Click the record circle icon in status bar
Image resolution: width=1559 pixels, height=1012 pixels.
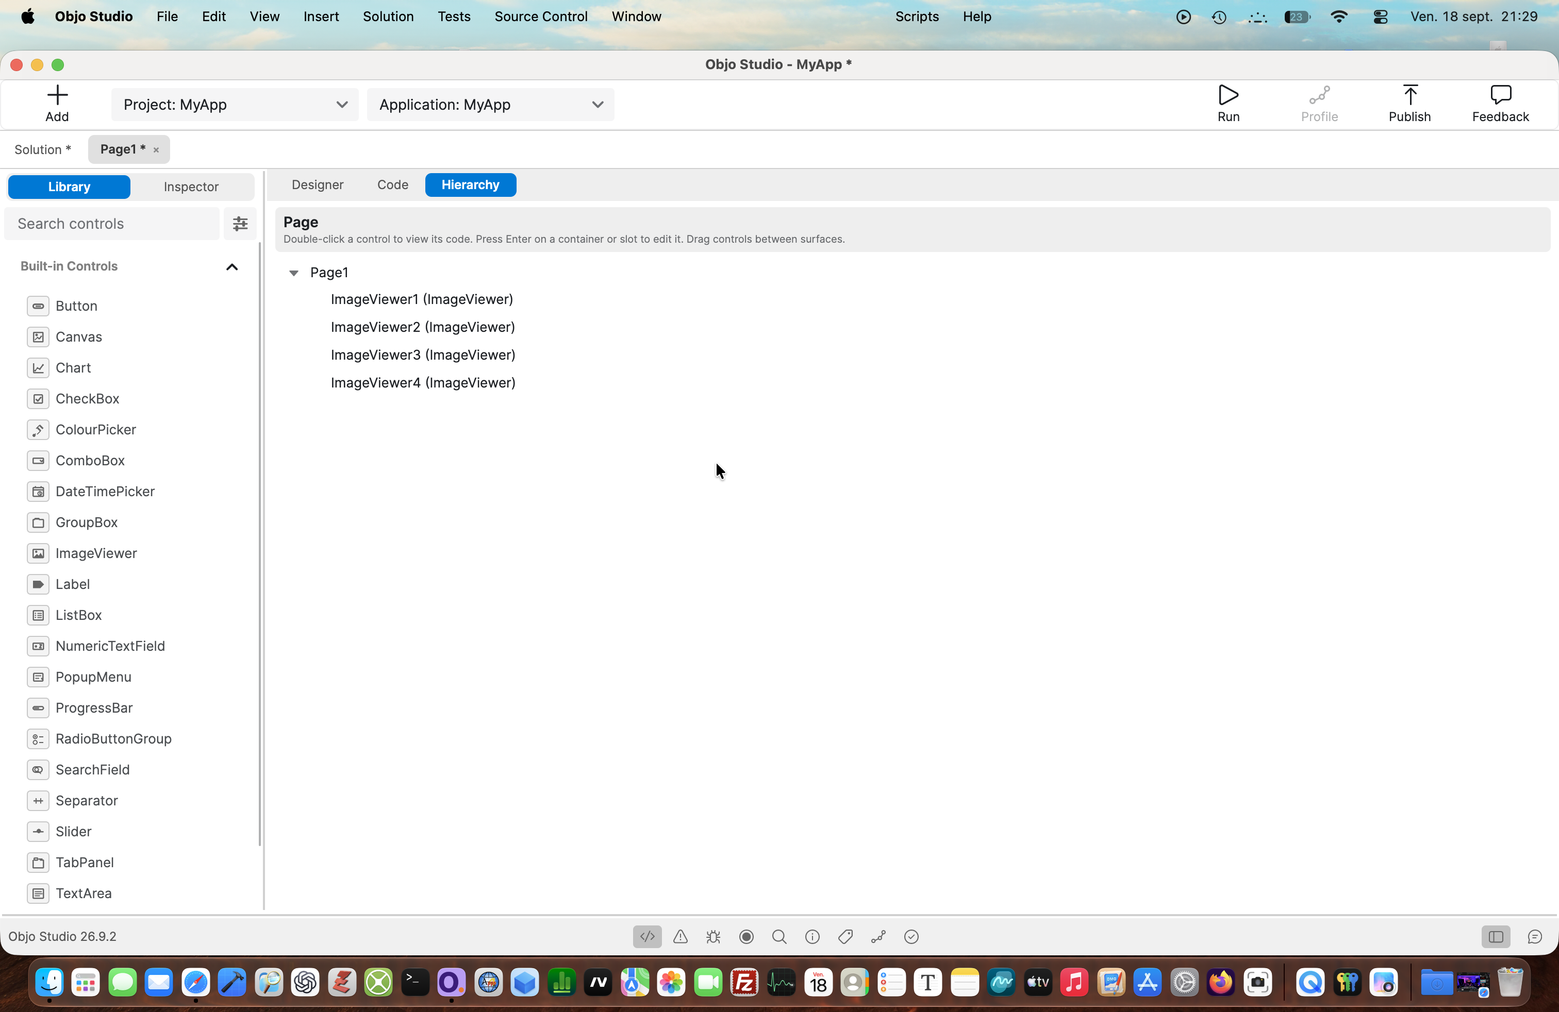(746, 937)
